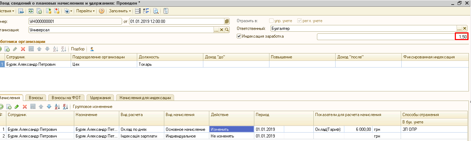The image size is (471, 141).
Task: Select the Изменить action cell
Action: click(231, 129)
